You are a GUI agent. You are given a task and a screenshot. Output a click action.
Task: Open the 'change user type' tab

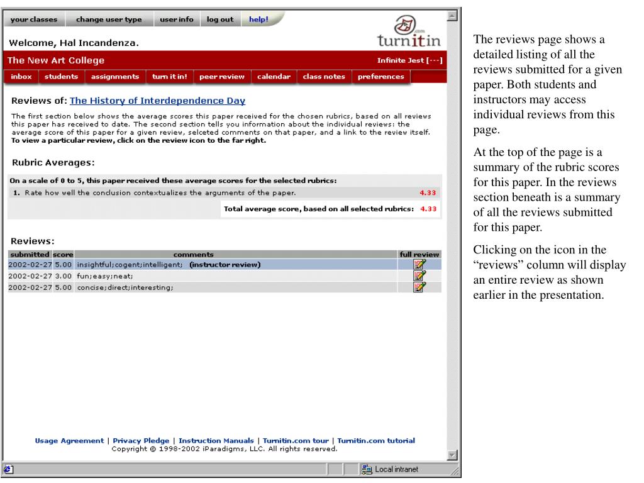click(x=109, y=19)
